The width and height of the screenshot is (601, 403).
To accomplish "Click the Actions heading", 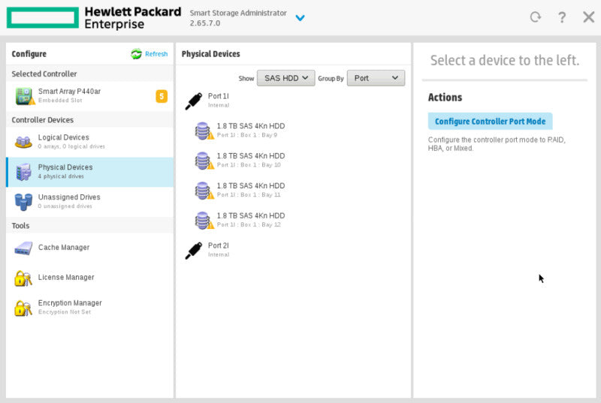I will [445, 98].
